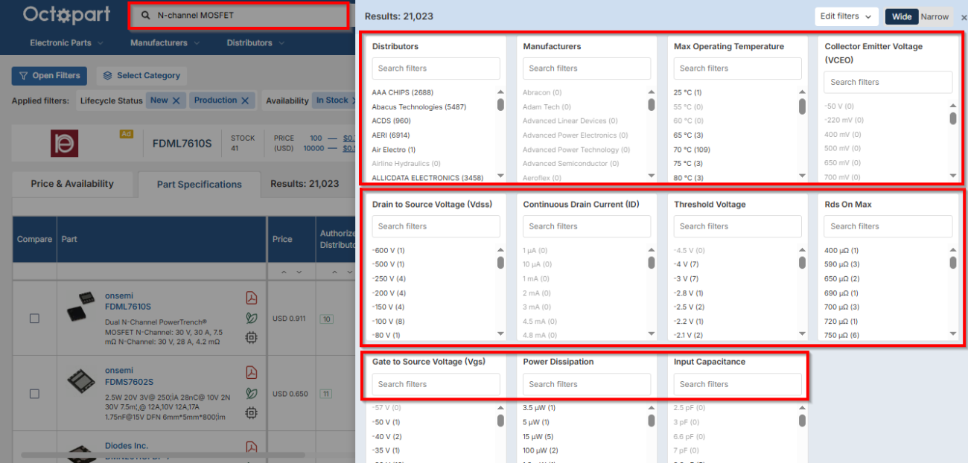
Task: Open the CAD model icon for FDML7610S
Action: coord(252,337)
